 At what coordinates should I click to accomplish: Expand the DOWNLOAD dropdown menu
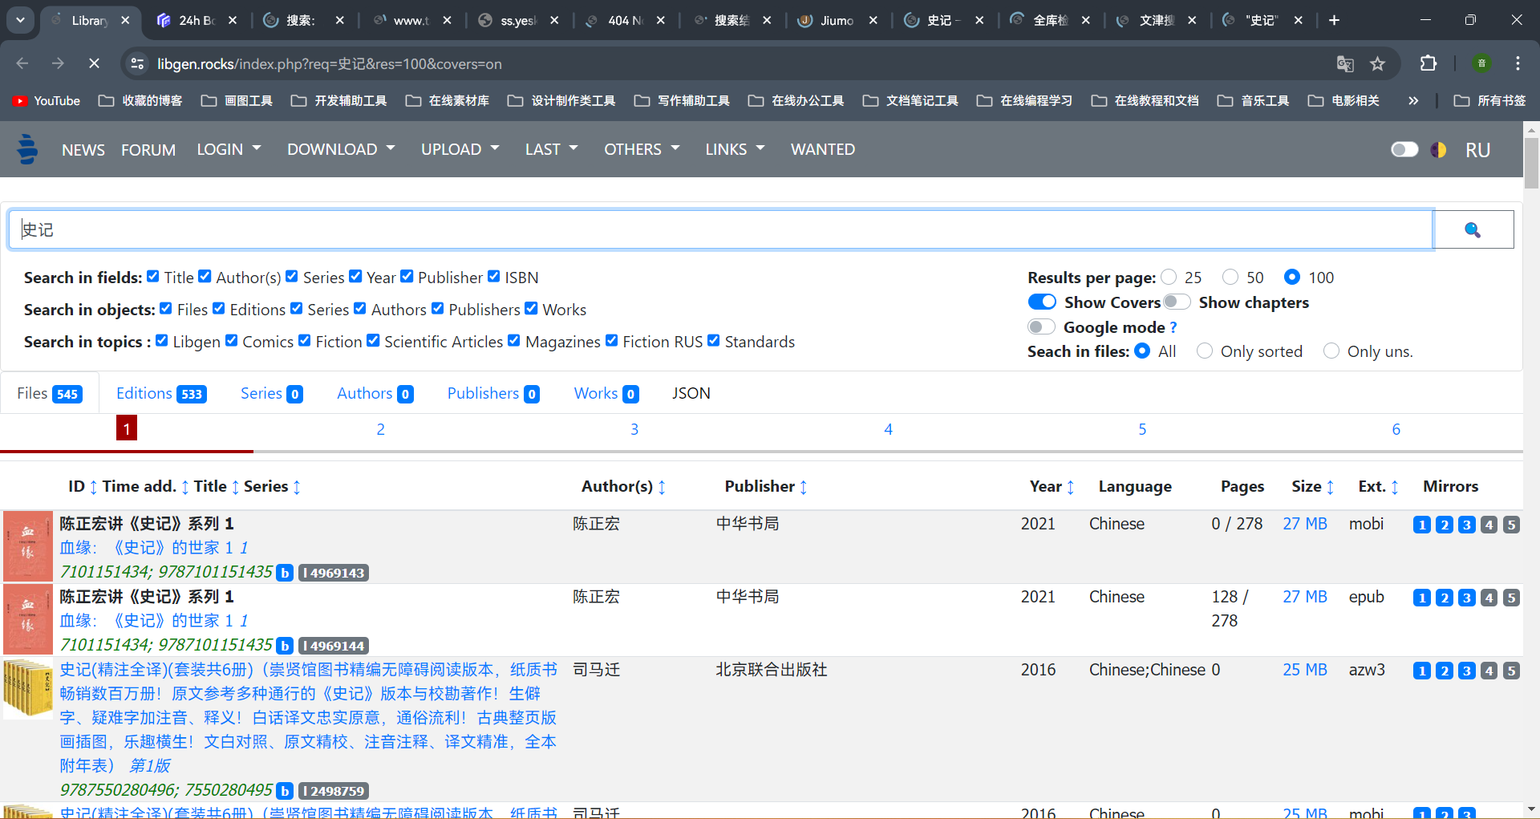(341, 149)
